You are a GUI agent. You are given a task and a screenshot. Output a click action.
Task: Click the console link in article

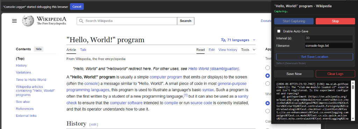coord(91,83)
